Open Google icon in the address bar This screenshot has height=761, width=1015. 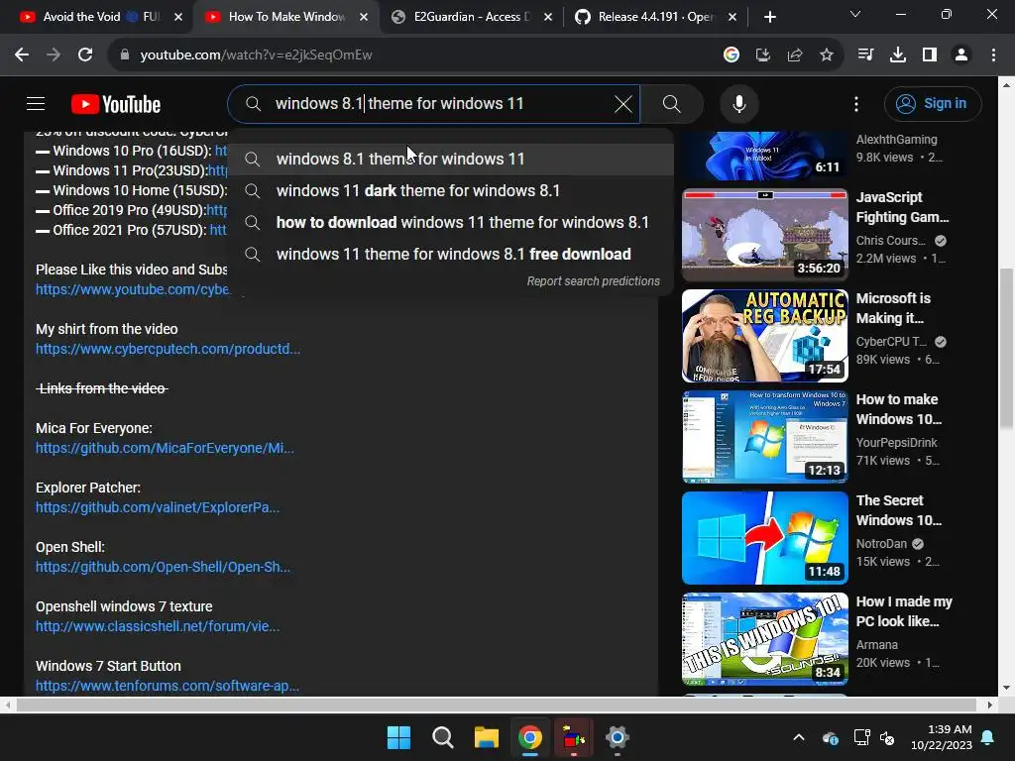click(732, 55)
